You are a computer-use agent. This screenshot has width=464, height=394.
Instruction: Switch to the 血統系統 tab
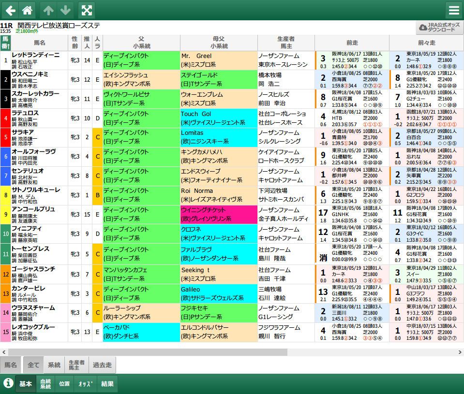point(45,384)
